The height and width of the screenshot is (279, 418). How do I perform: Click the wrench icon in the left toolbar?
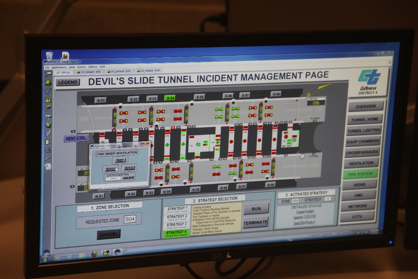coord(48,158)
